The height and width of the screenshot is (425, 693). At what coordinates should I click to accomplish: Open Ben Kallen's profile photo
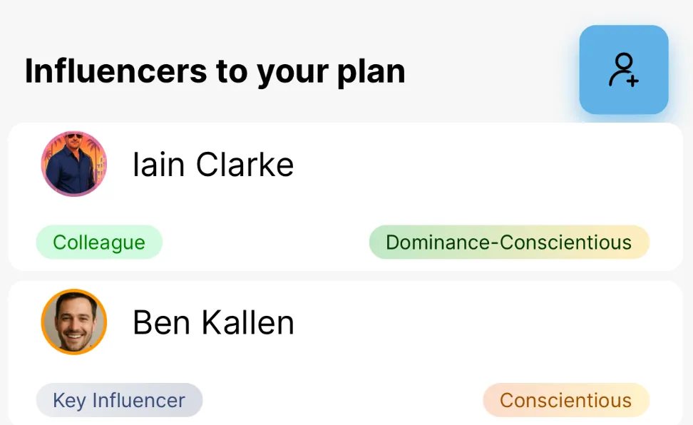[74, 322]
